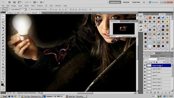The height and width of the screenshot is (98, 174).
Task: Open the Arrange Documents dropdown
Action: 35,2
